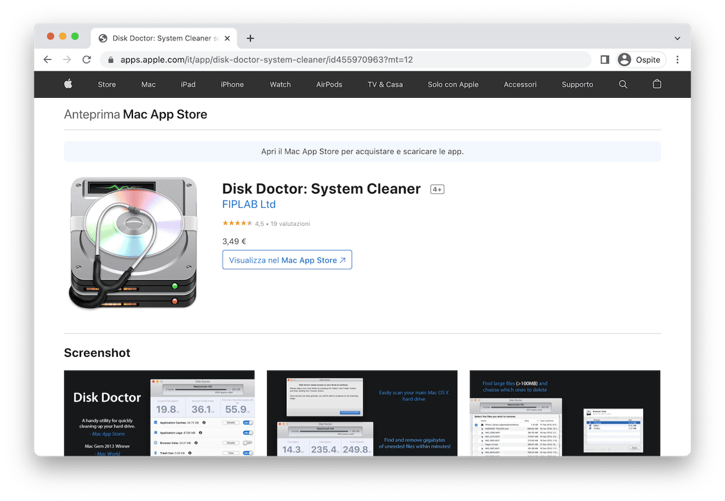Image resolution: width=725 pixels, height=501 pixels.
Task: Click the 3,49 € price text
Action: point(234,241)
